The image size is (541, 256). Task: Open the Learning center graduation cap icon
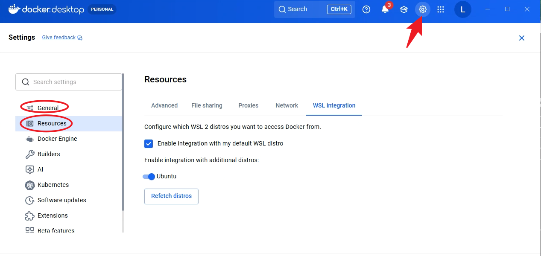click(404, 9)
